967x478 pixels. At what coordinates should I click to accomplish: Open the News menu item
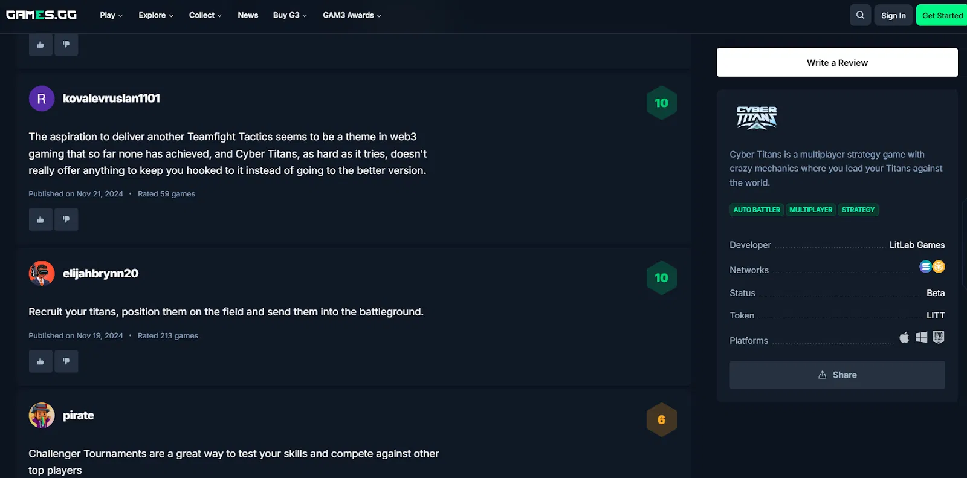[248, 15]
